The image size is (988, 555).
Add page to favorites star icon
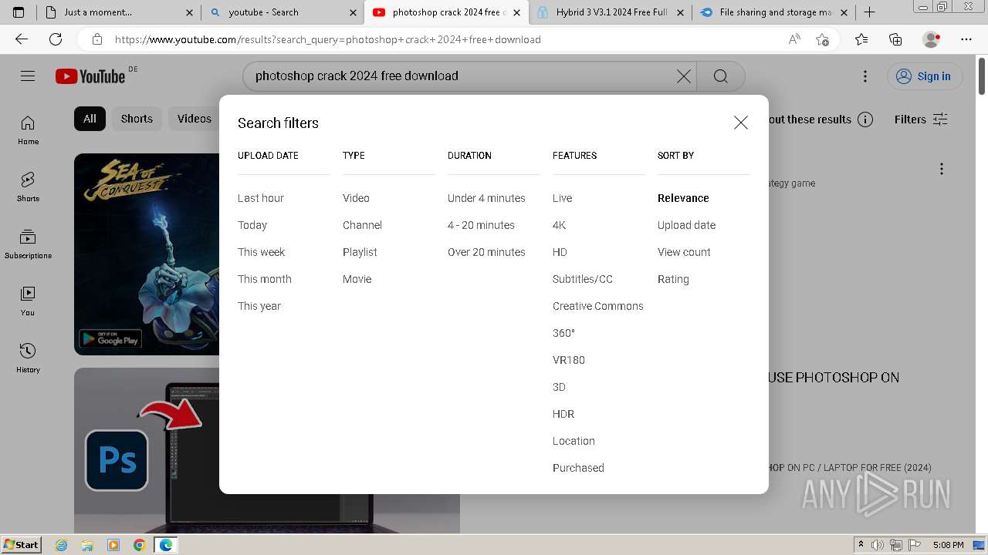click(823, 39)
